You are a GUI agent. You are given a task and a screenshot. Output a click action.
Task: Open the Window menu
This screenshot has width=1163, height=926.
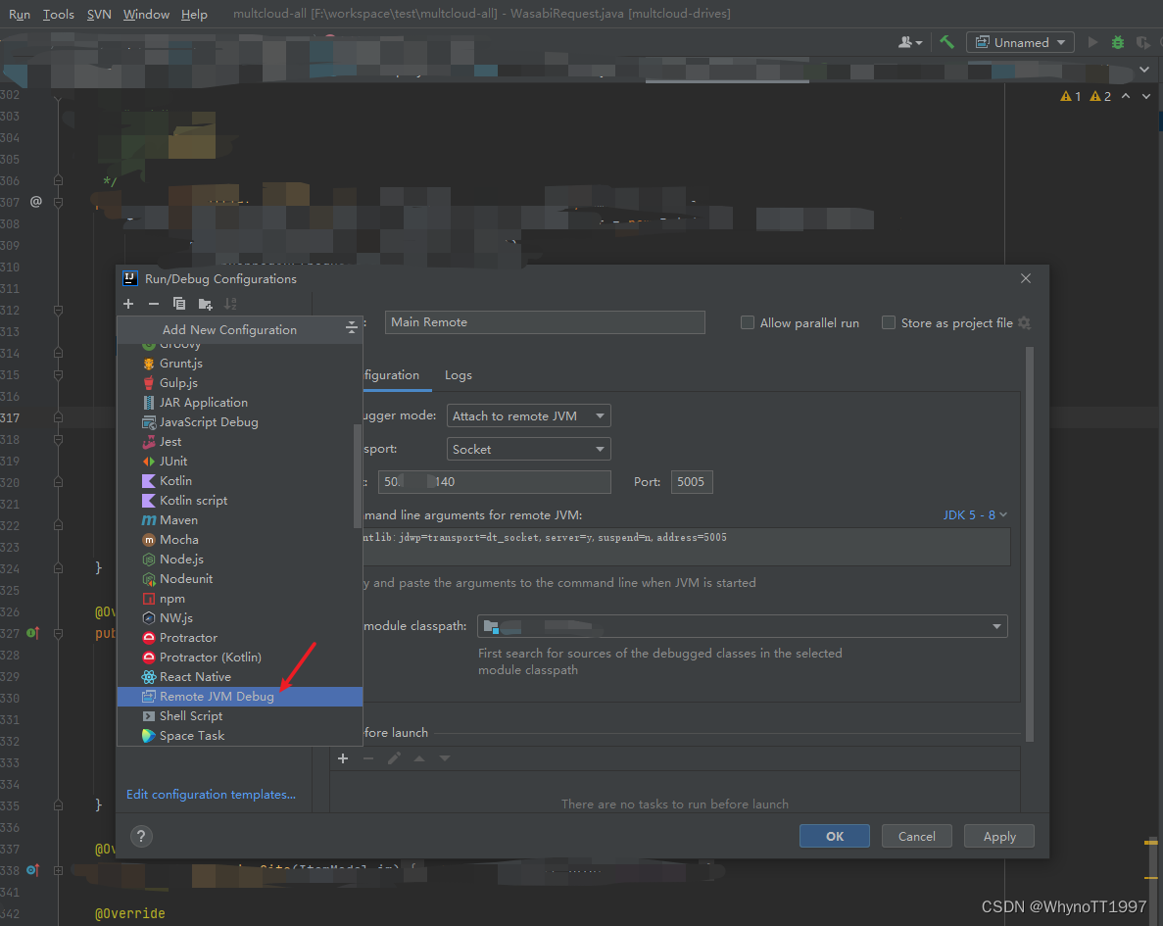tap(146, 14)
